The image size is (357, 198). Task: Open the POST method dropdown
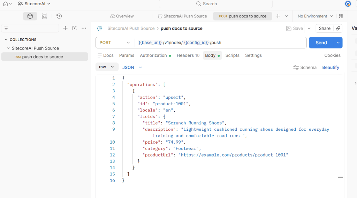pyautogui.click(x=115, y=43)
